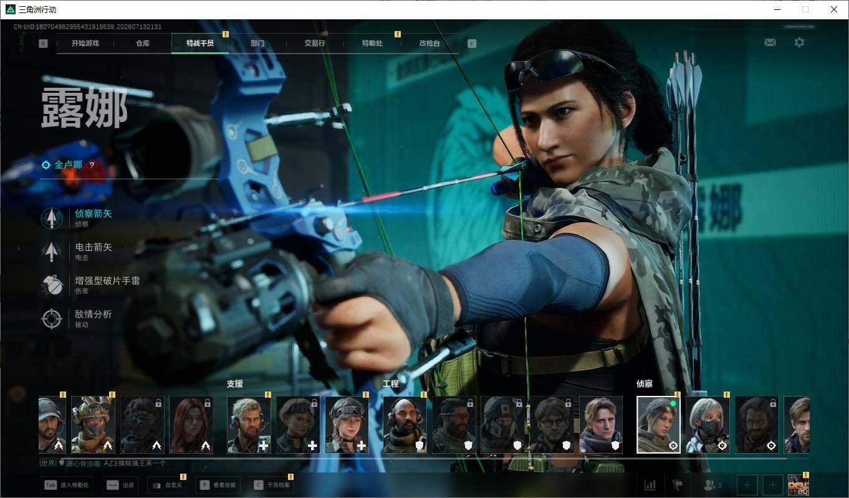Open settings via the gear icon

pyautogui.click(x=799, y=42)
